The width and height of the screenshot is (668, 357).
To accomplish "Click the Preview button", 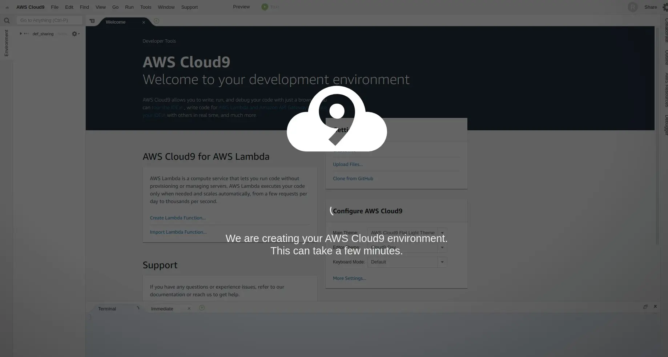I will pos(241,7).
